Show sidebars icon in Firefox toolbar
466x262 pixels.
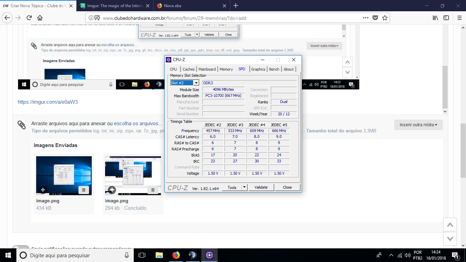click(446, 18)
